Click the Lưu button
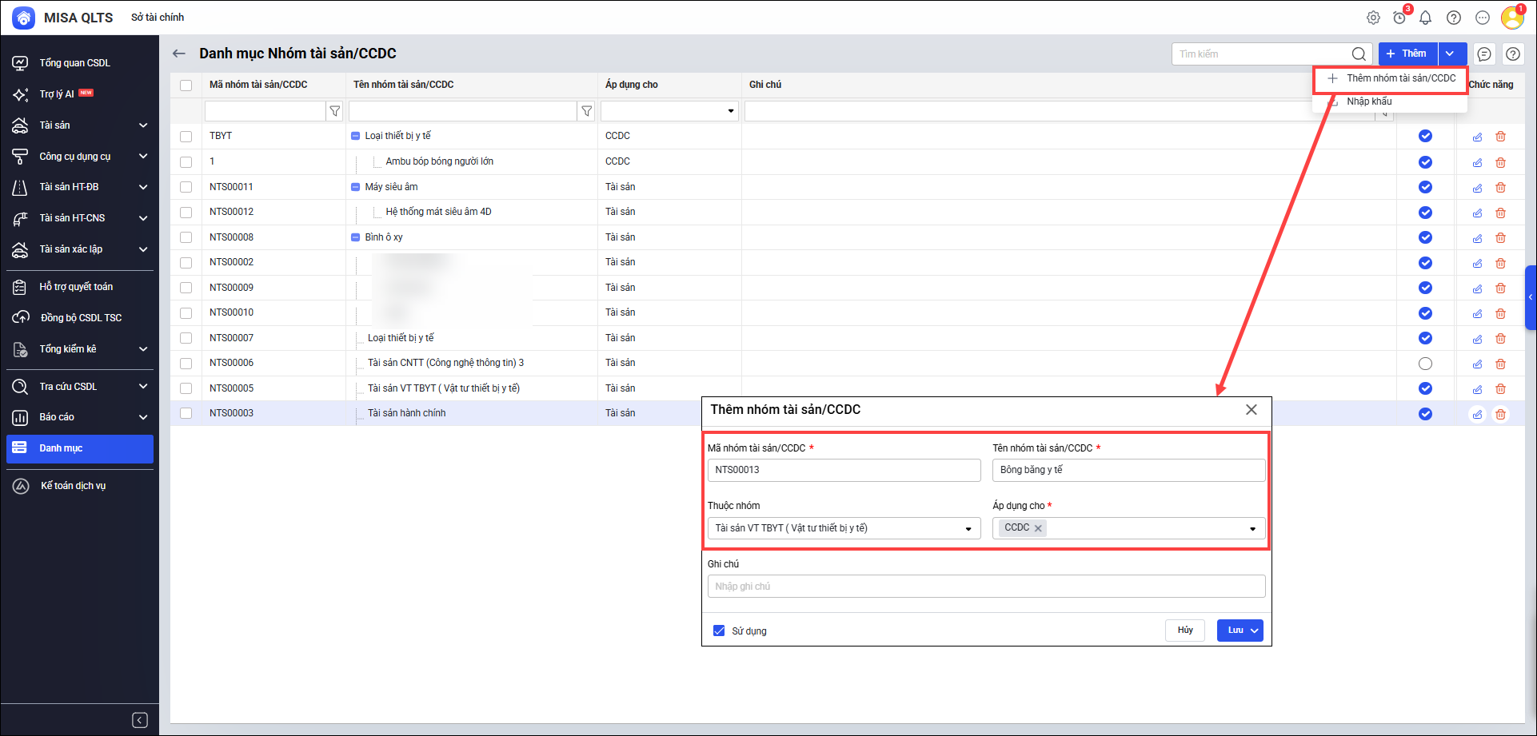This screenshot has width=1537, height=736. [1235, 631]
